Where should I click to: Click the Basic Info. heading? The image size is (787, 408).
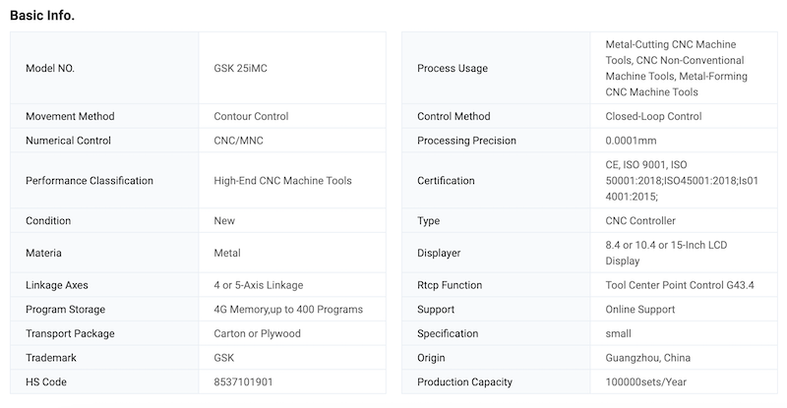tap(42, 15)
